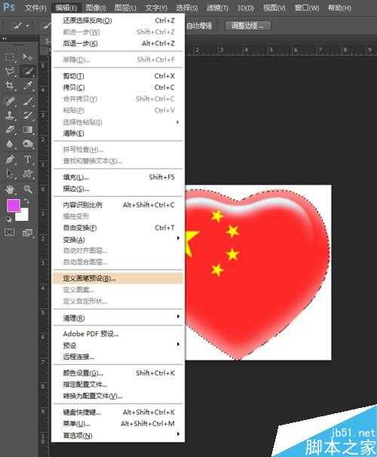Open the 滤镜(T) menu
Viewport: 377px width, 457px height.
pos(217,8)
